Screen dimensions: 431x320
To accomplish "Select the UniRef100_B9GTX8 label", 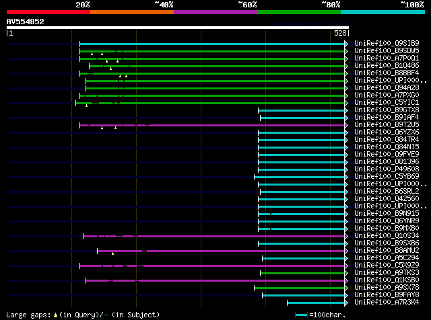I will pos(387,110).
